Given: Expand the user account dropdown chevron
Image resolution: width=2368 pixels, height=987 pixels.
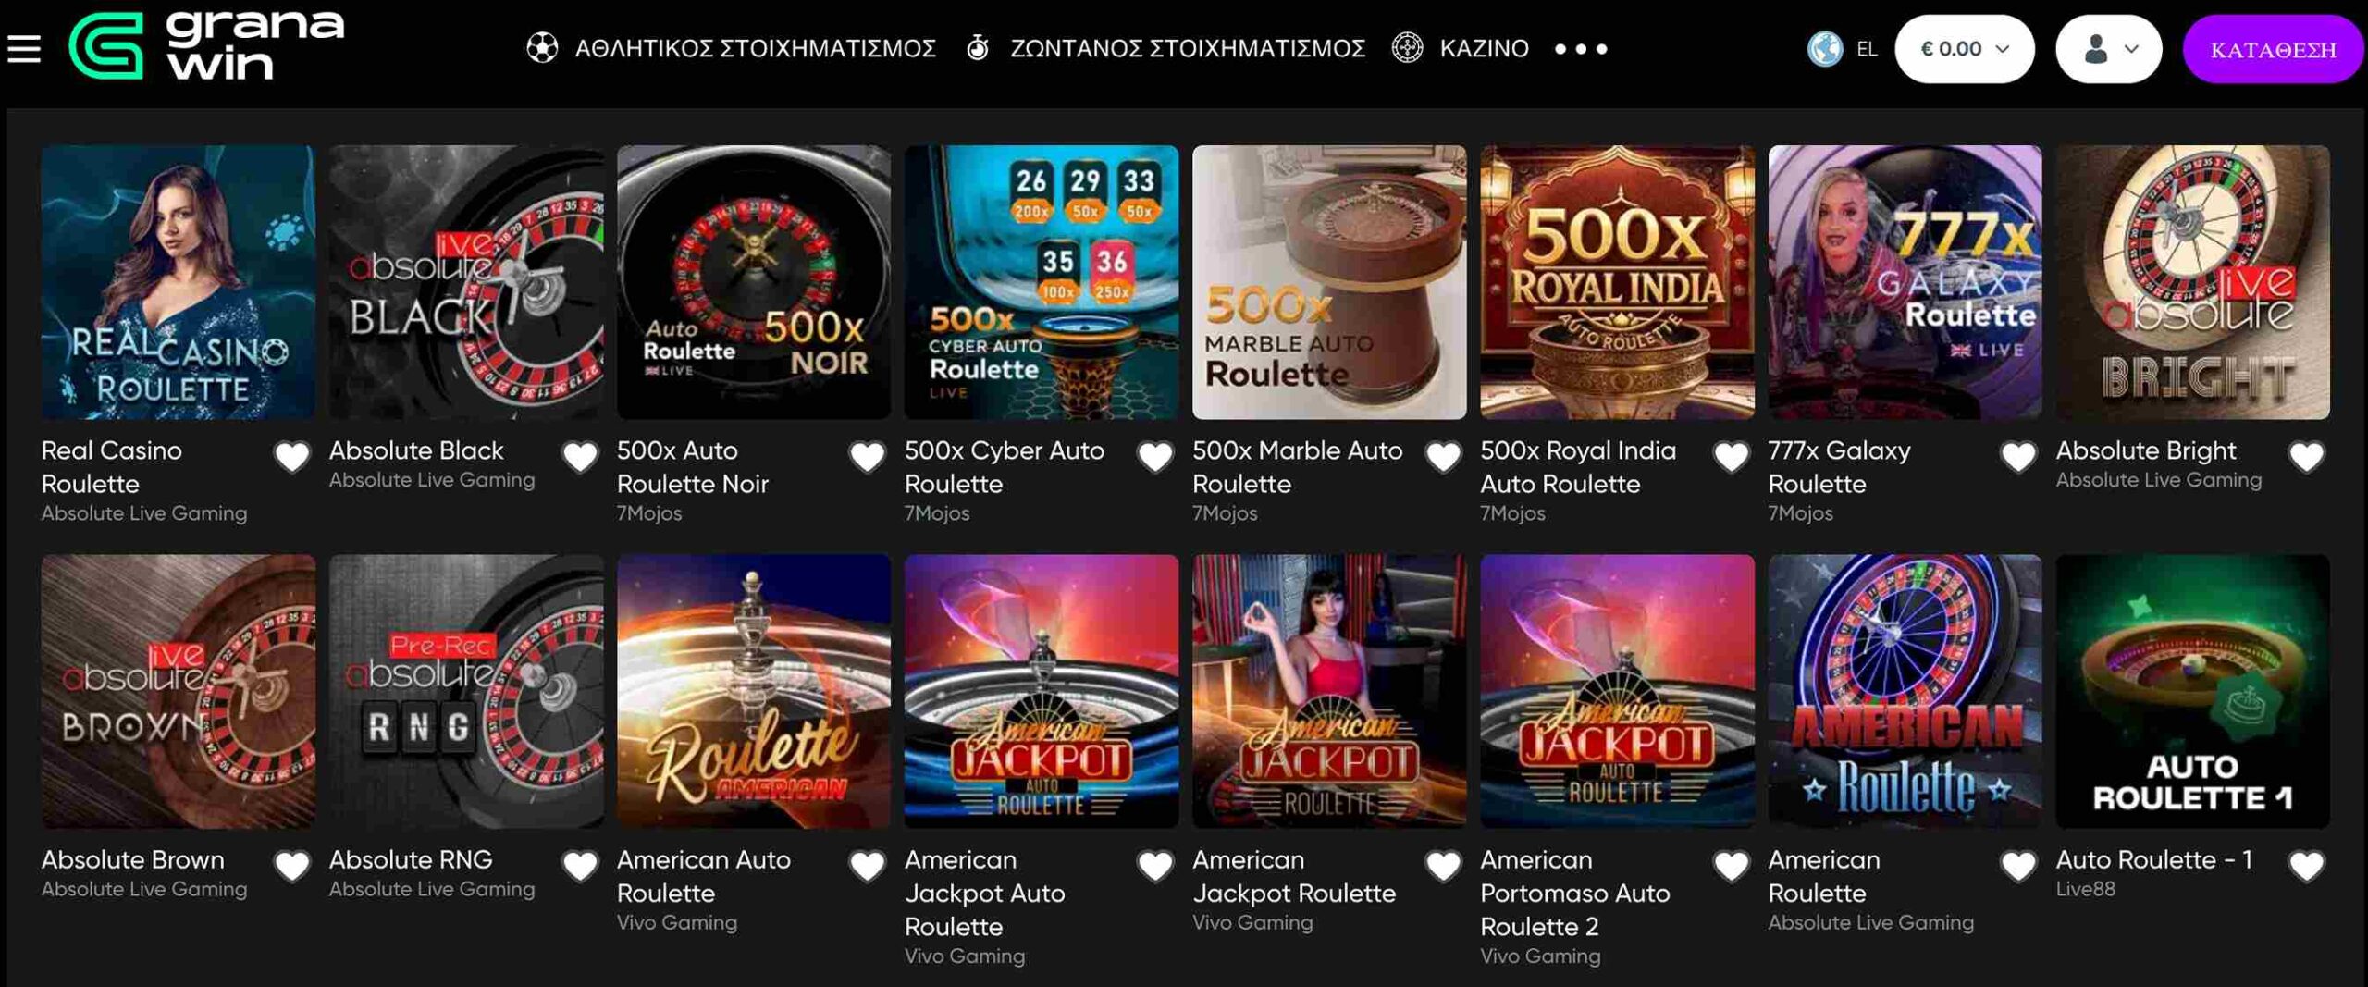Looking at the screenshot, I should (x=2131, y=49).
